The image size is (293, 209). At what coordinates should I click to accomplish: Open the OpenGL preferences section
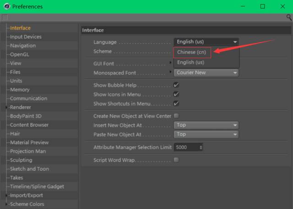coord(20,54)
